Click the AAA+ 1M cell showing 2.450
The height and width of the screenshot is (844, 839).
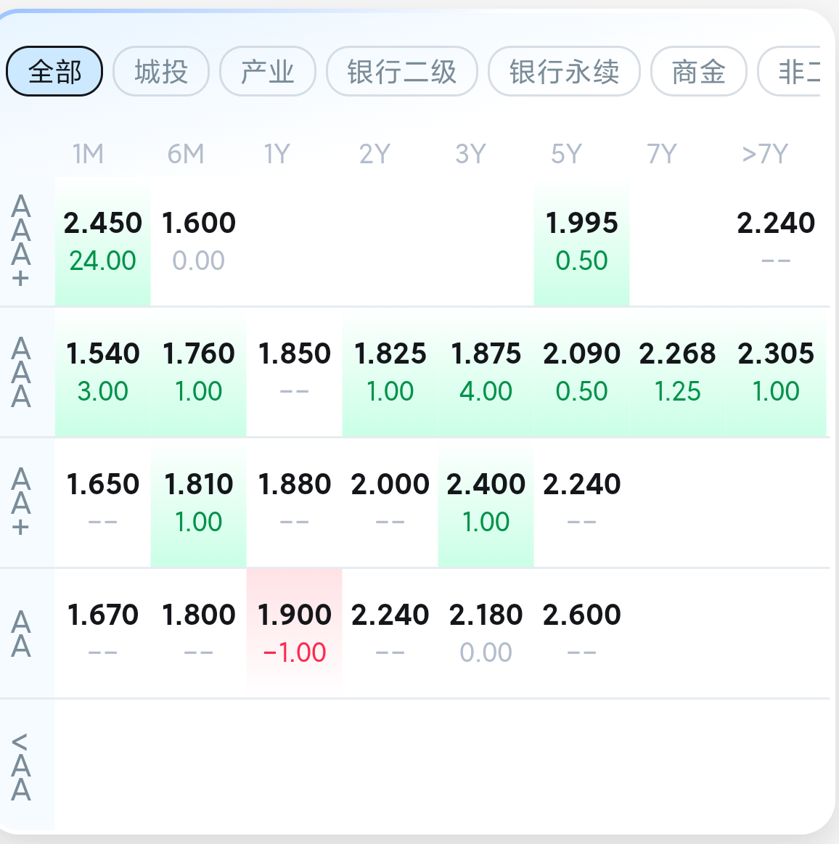click(x=102, y=242)
